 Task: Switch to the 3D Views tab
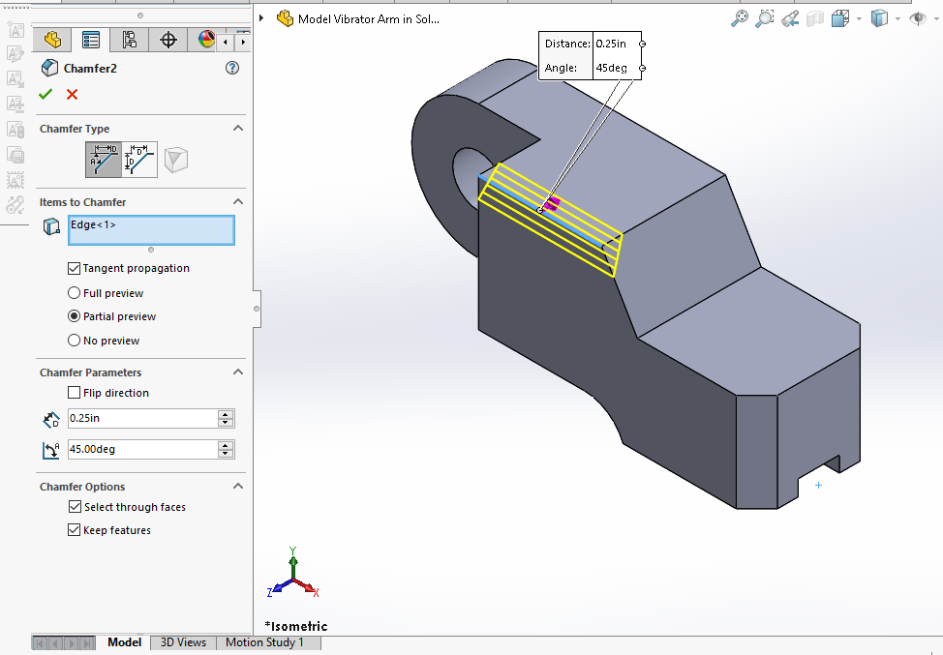coord(183,642)
